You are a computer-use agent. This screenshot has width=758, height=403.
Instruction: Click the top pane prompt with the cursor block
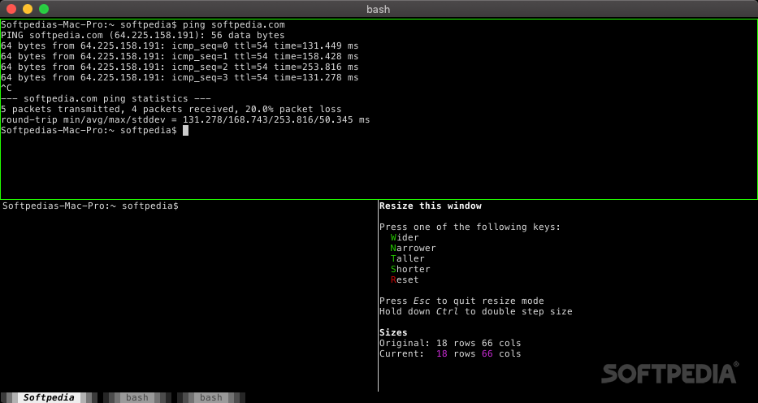95,131
